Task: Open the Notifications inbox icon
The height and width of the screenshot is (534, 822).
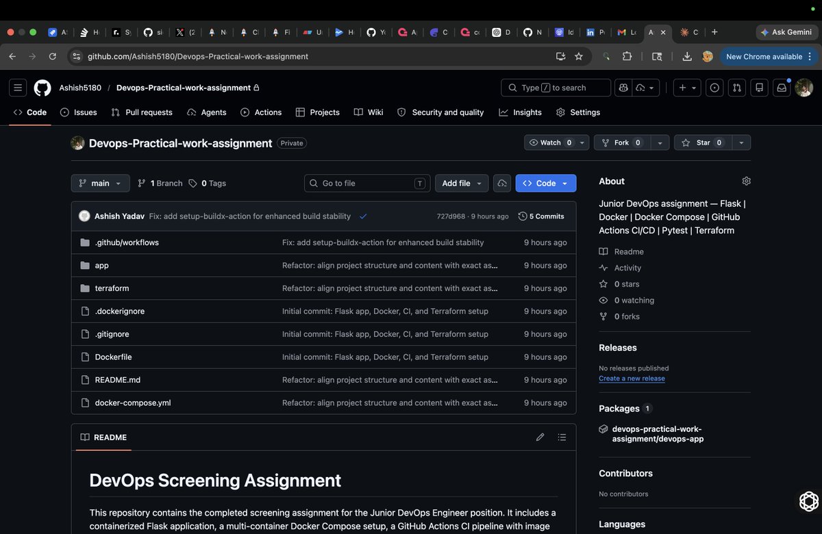Action: 781,88
